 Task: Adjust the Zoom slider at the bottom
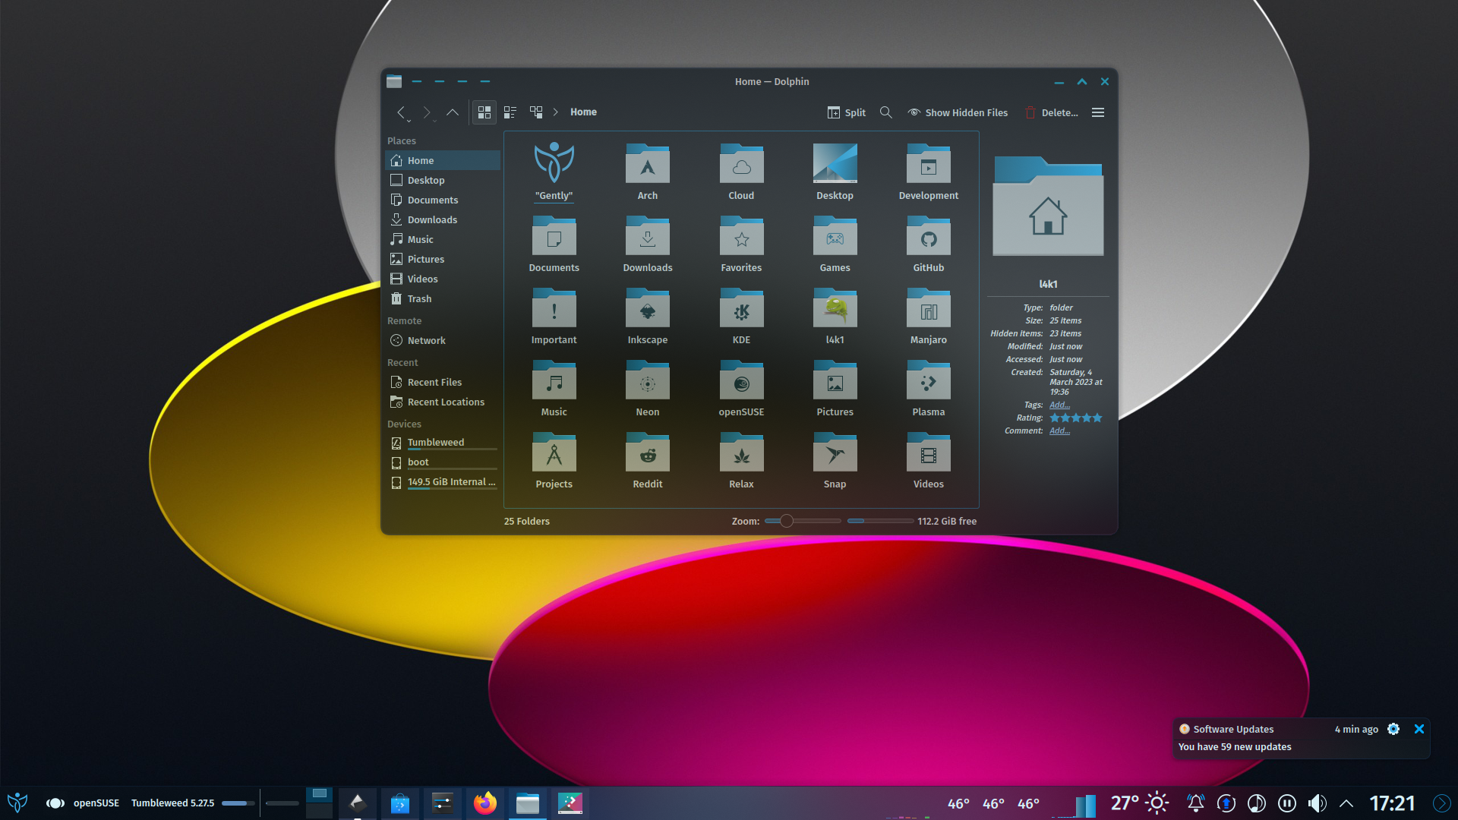pos(786,521)
